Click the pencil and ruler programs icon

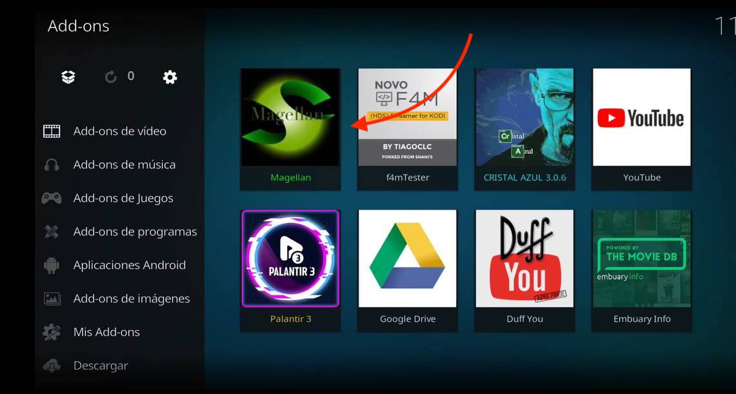52,231
